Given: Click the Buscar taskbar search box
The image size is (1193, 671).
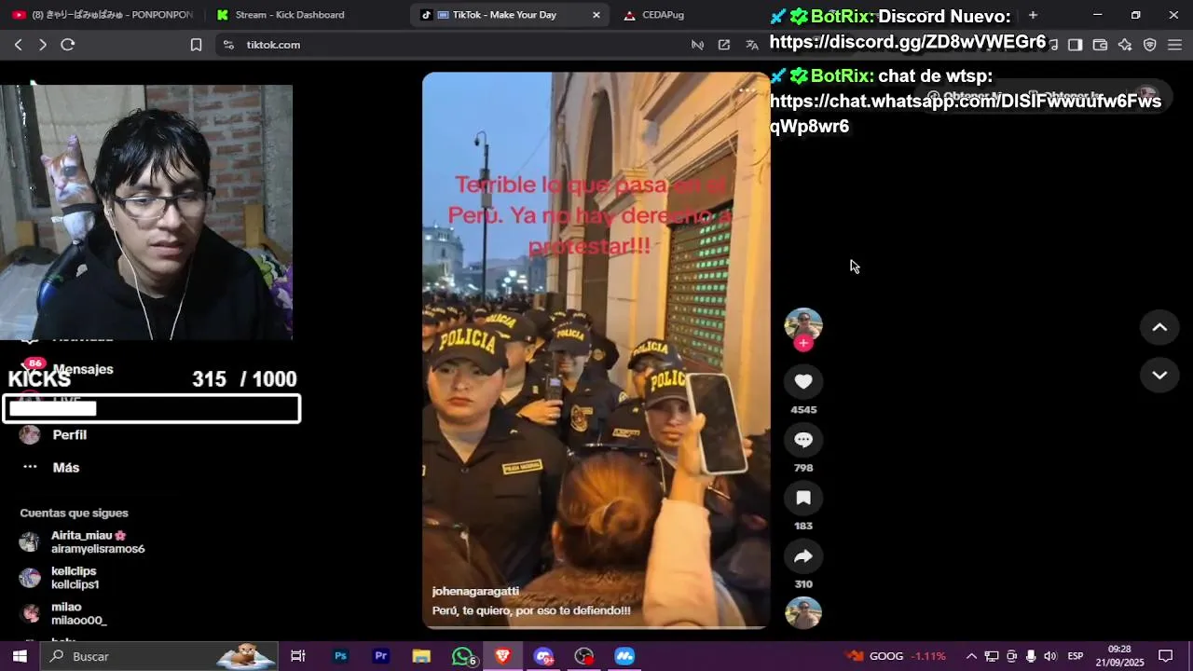Looking at the screenshot, I should [x=158, y=656].
